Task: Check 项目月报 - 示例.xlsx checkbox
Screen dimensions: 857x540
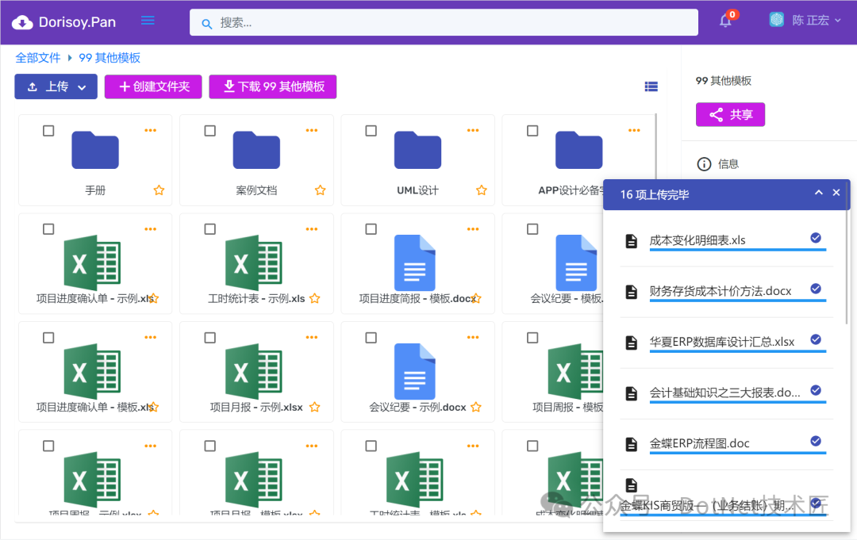Action: [x=209, y=338]
